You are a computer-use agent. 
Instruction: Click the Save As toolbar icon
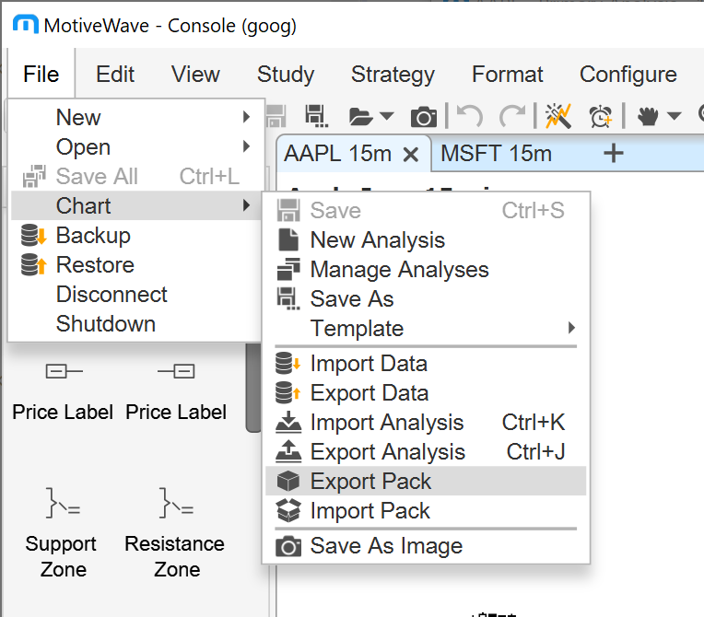pos(317,116)
